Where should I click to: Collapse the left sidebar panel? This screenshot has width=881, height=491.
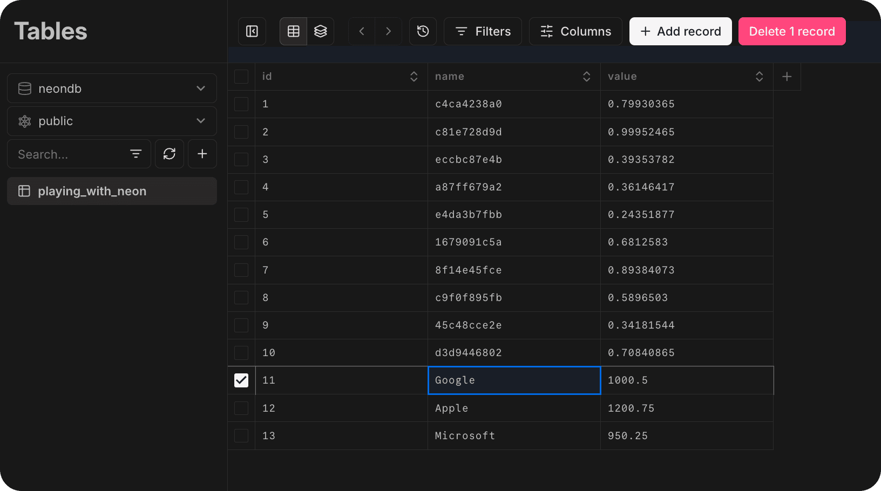click(252, 31)
